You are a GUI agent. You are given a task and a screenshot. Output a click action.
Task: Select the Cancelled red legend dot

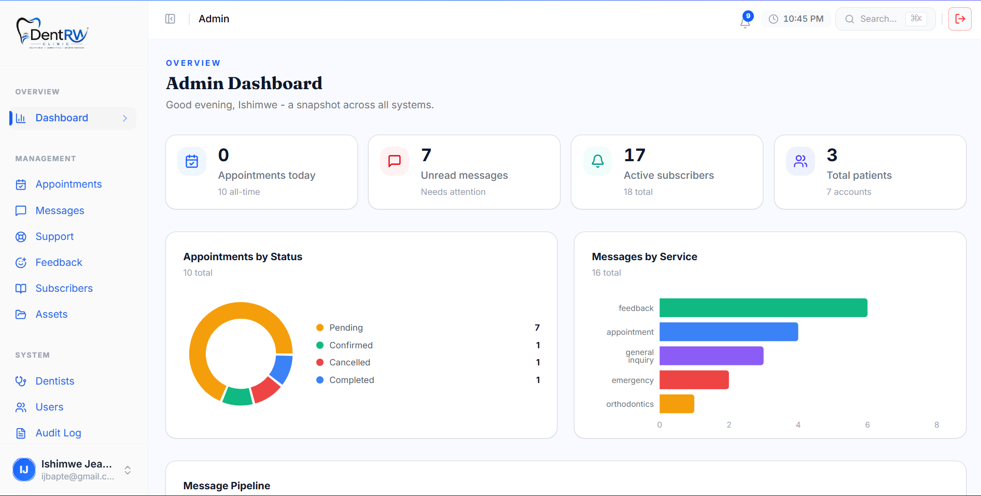(320, 362)
